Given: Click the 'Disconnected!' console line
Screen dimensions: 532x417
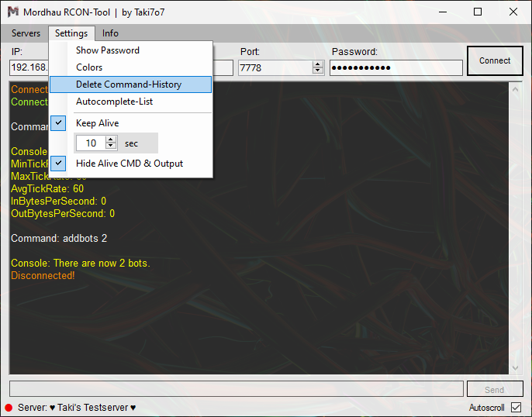Looking at the screenshot, I should [43, 275].
